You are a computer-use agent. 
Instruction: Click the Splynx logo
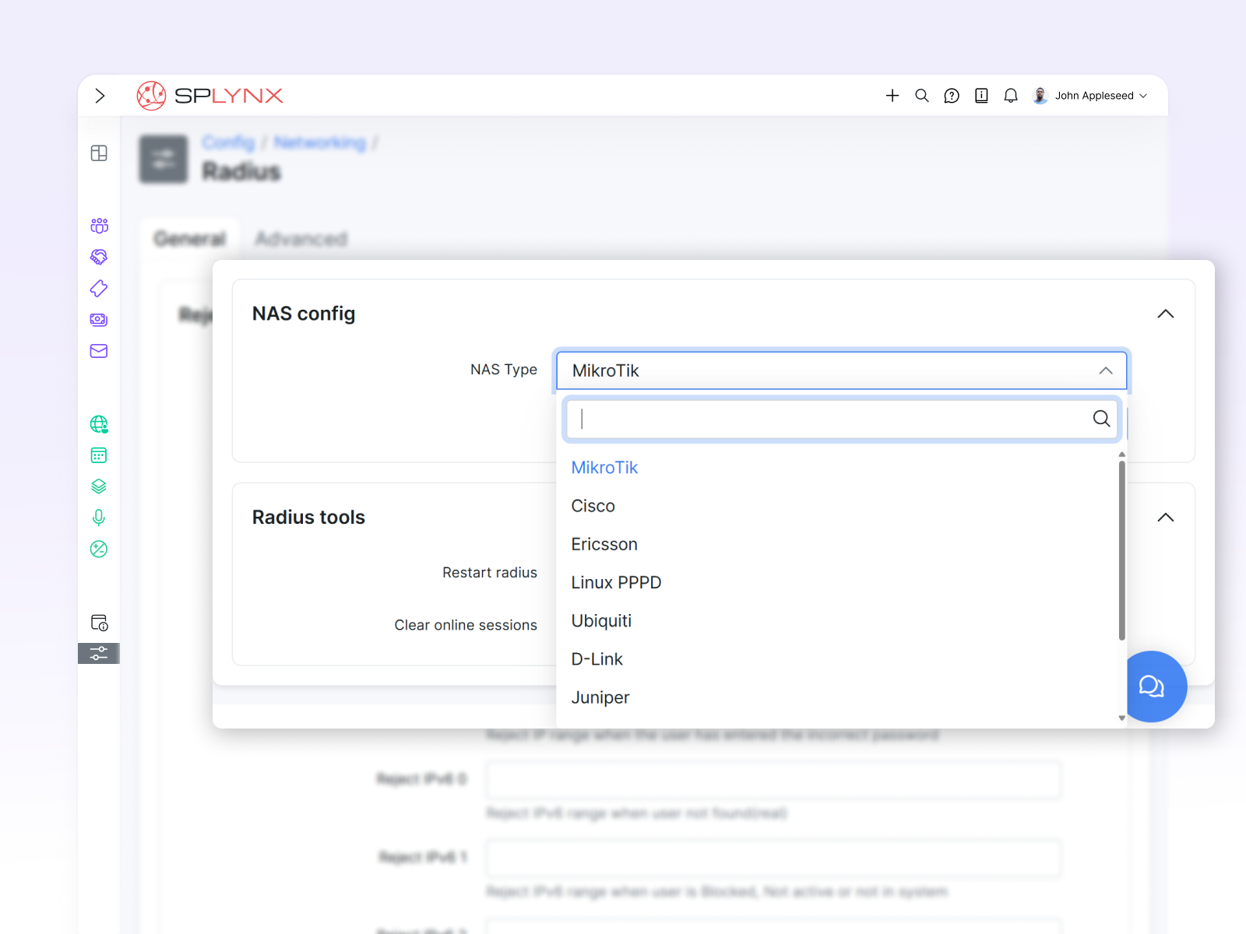[x=210, y=96]
